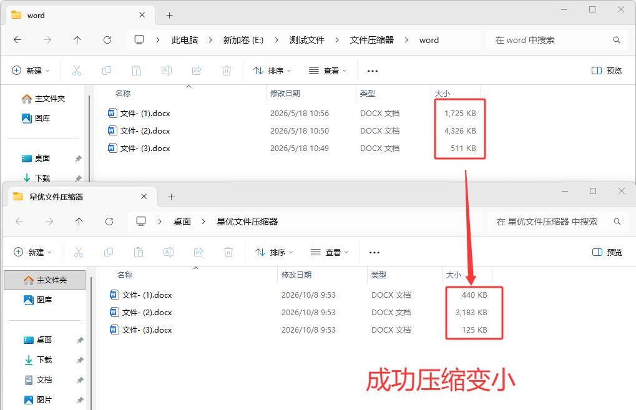Click Share icon in 星优文件压缩器 window toolbar
This screenshot has height=410, width=636.
coord(198,252)
